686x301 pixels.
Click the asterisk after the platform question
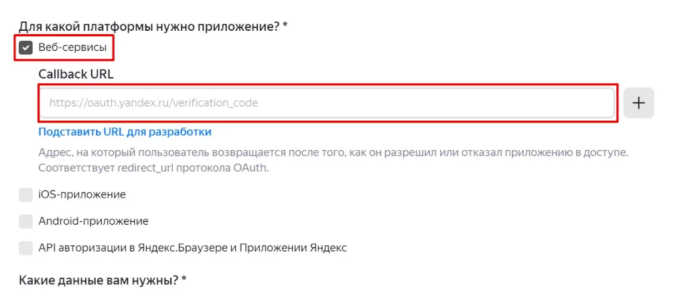[285, 25]
